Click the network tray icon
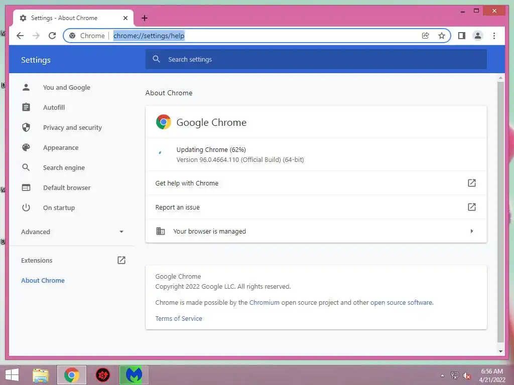 [455, 375]
